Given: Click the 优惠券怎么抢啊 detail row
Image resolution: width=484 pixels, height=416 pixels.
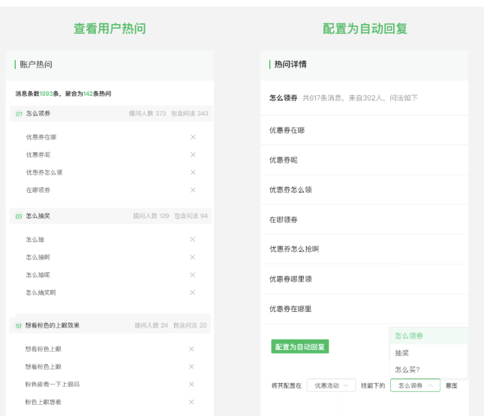Looking at the screenshot, I should click(364, 249).
